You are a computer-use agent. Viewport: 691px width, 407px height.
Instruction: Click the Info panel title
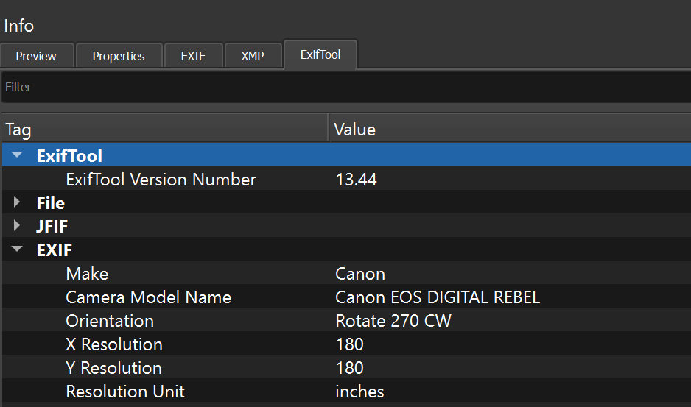[x=19, y=26]
